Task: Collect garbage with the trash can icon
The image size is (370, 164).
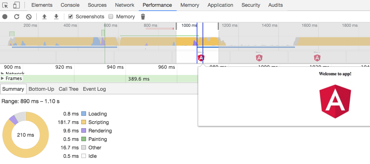Action: pyautogui.click(x=143, y=17)
